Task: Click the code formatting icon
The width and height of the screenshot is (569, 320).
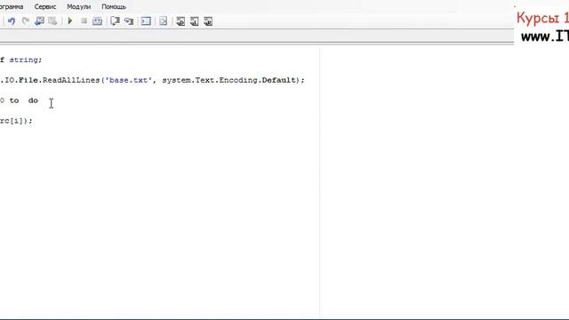Action: click(164, 21)
